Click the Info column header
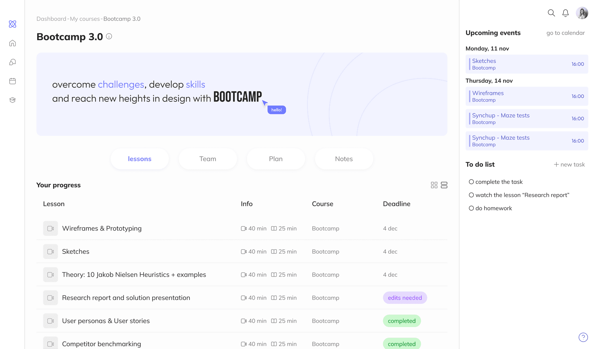 click(247, 204)
